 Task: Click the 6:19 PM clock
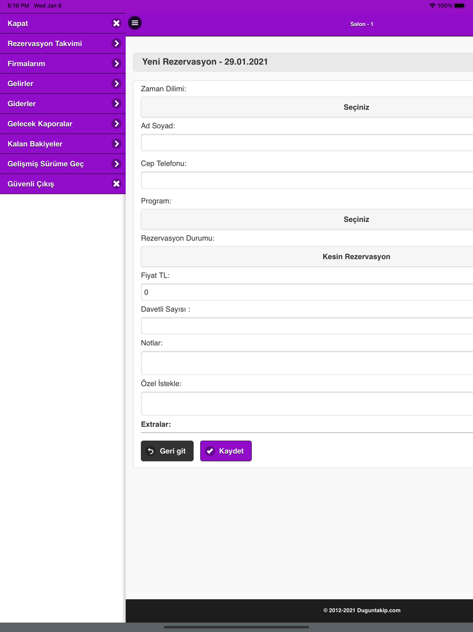point(18,6)
